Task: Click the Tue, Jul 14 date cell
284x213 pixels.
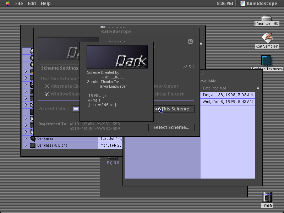Action: point(111,139)
